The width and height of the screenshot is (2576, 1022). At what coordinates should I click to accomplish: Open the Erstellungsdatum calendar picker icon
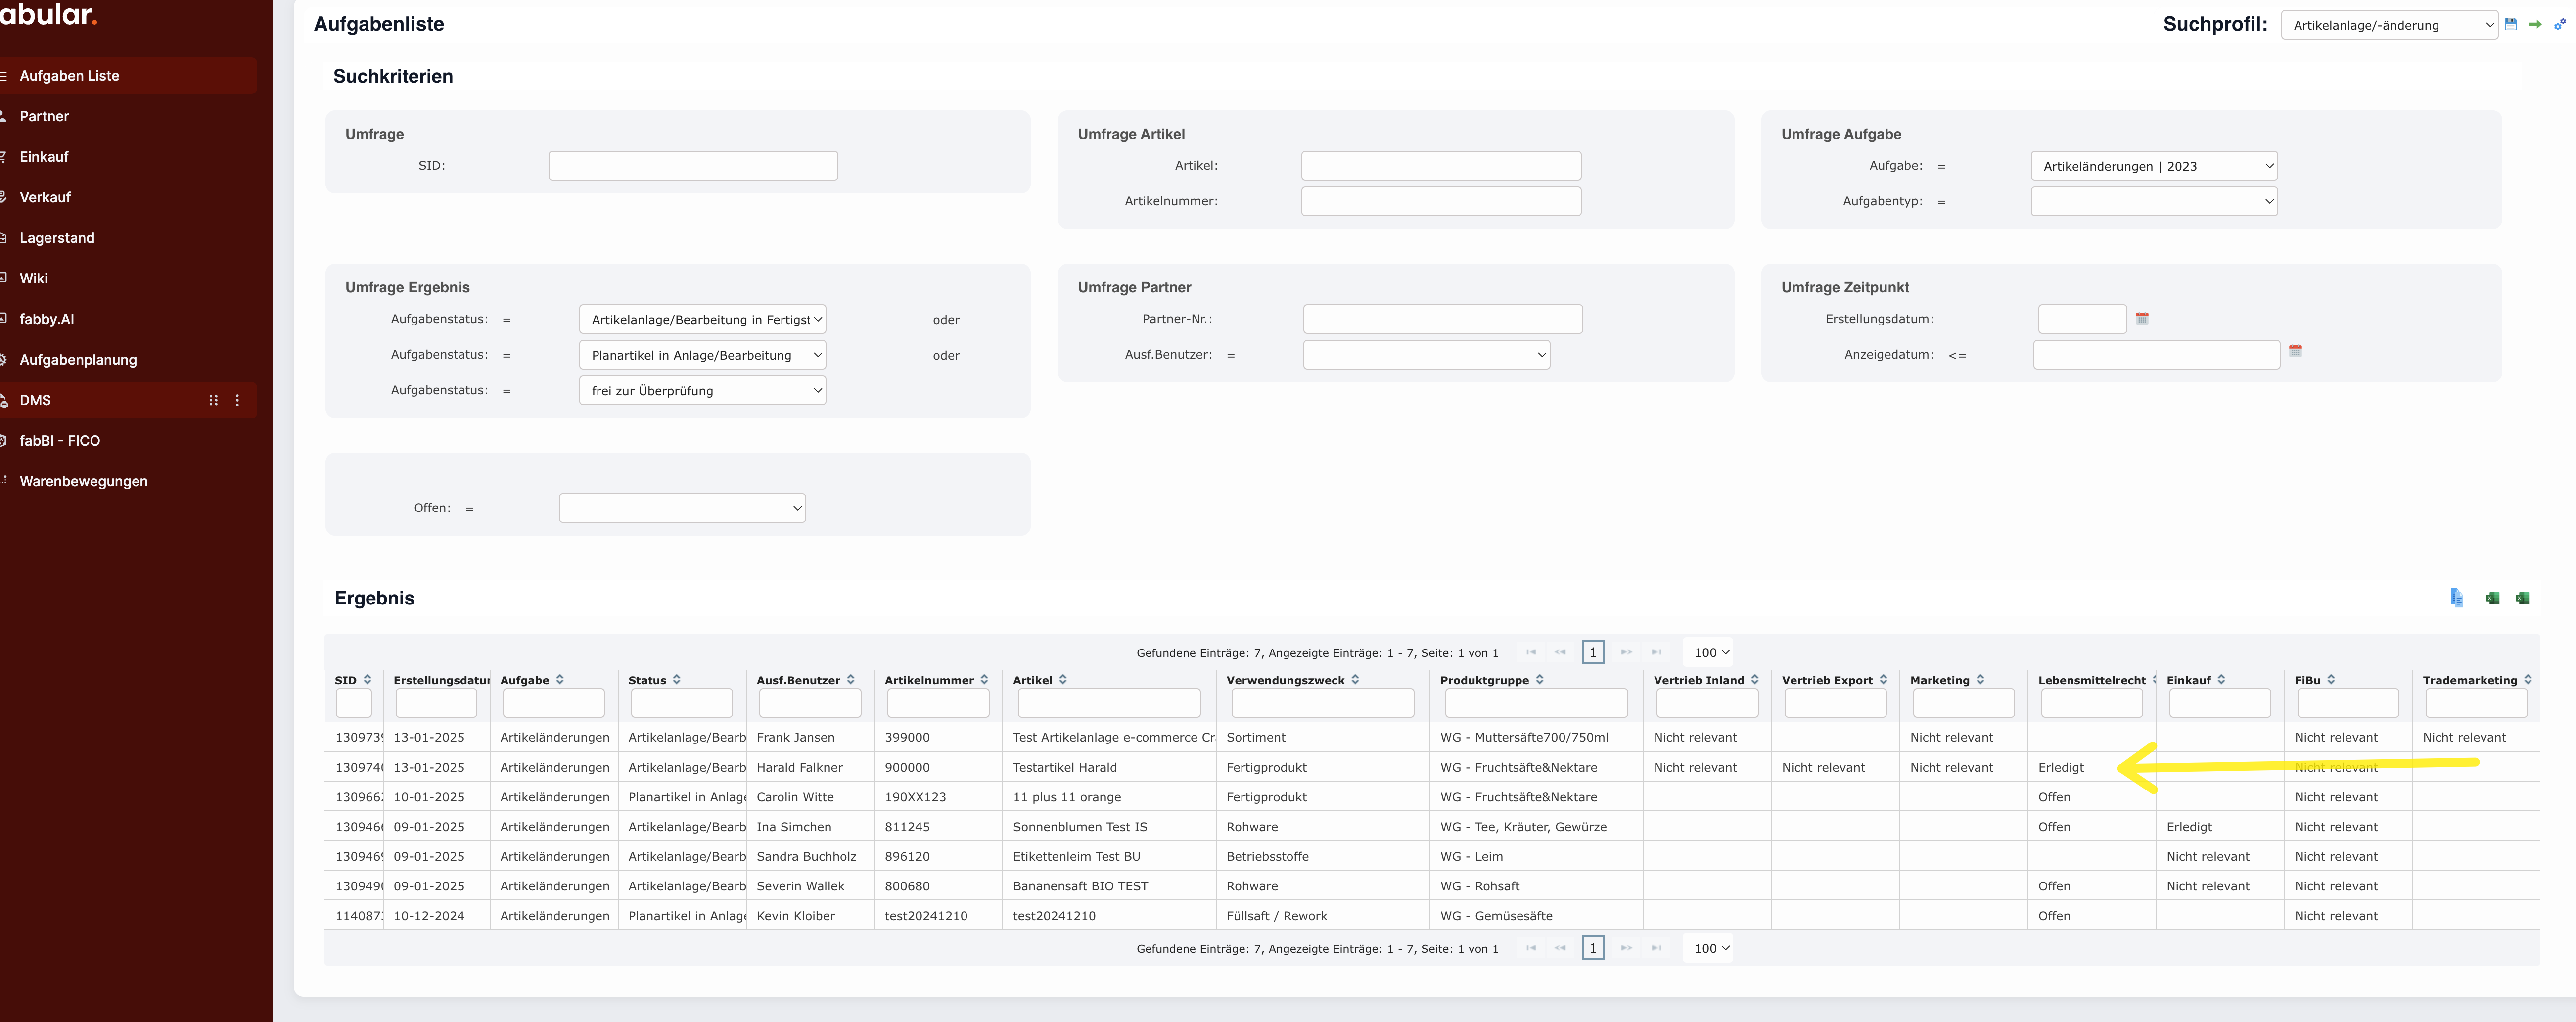click(2142, 318)
